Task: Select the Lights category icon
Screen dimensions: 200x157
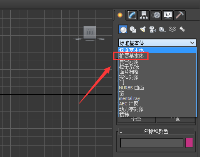Action: click(143, 29)
